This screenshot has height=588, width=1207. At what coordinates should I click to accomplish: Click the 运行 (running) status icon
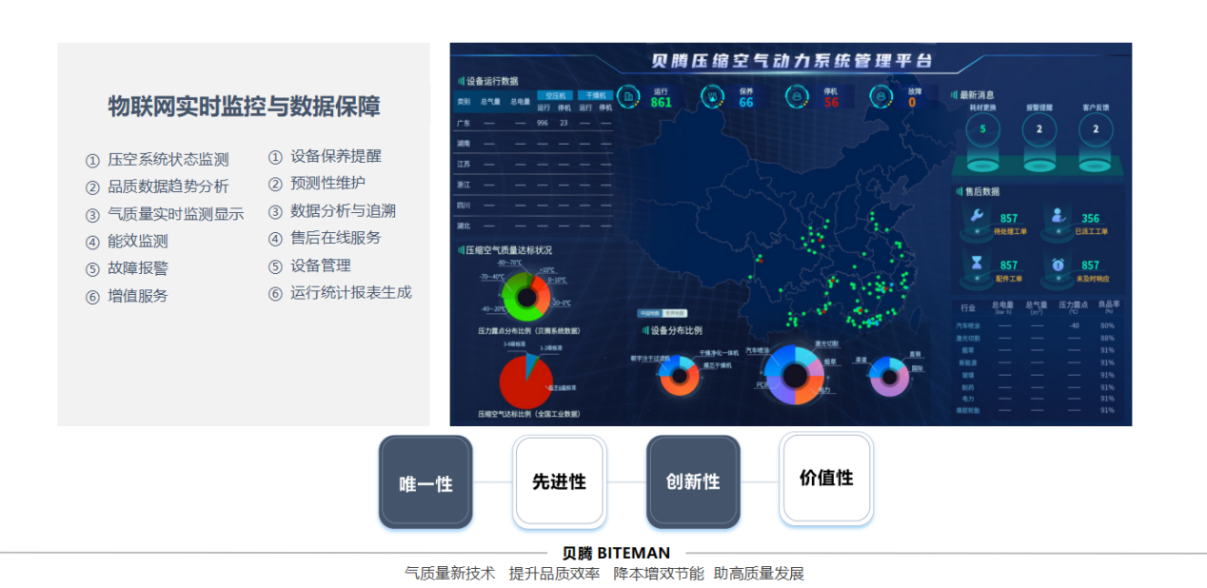pos(627,96)
